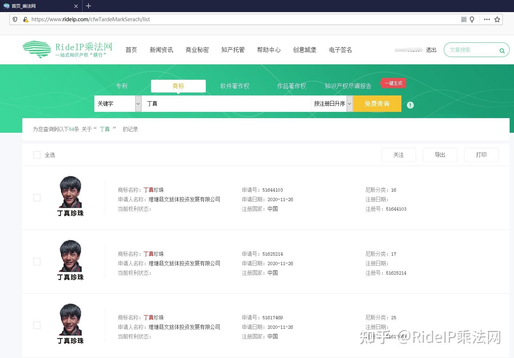Click the 免费查询 search button
Viewport: 514px width, 358px height.
(377, 103)
